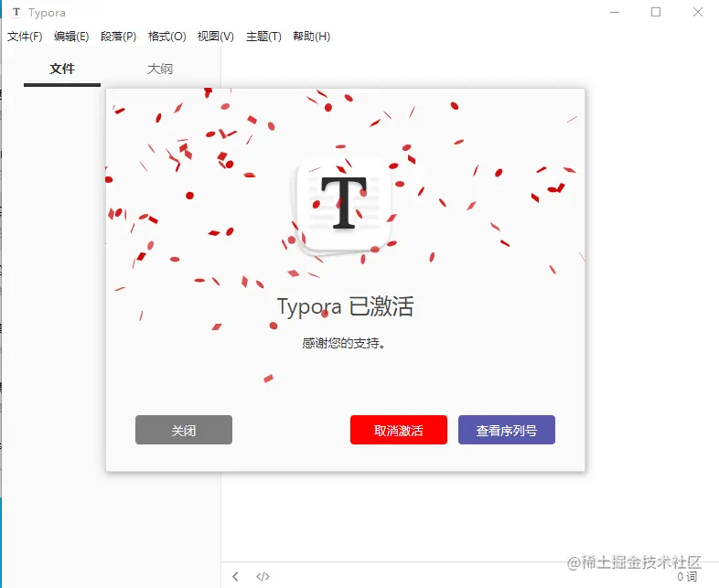Open the 帮助(H) menu
Image resolution: width=719 pixels, height=588 pixels.
point(311,37)
